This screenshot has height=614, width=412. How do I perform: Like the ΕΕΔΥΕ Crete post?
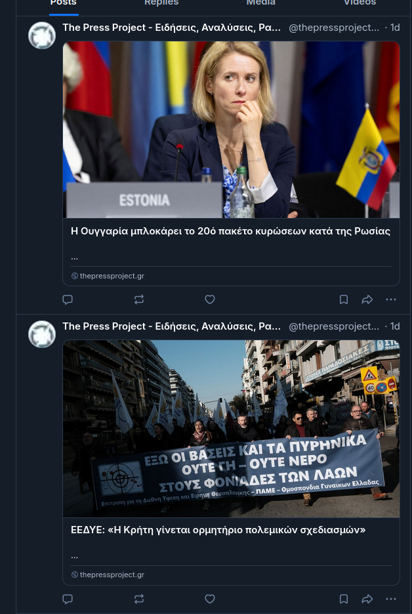coord(210,599)
